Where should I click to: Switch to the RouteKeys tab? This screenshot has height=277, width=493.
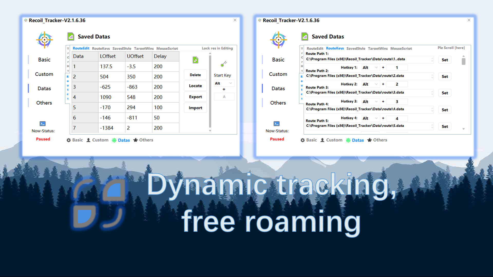101,48
